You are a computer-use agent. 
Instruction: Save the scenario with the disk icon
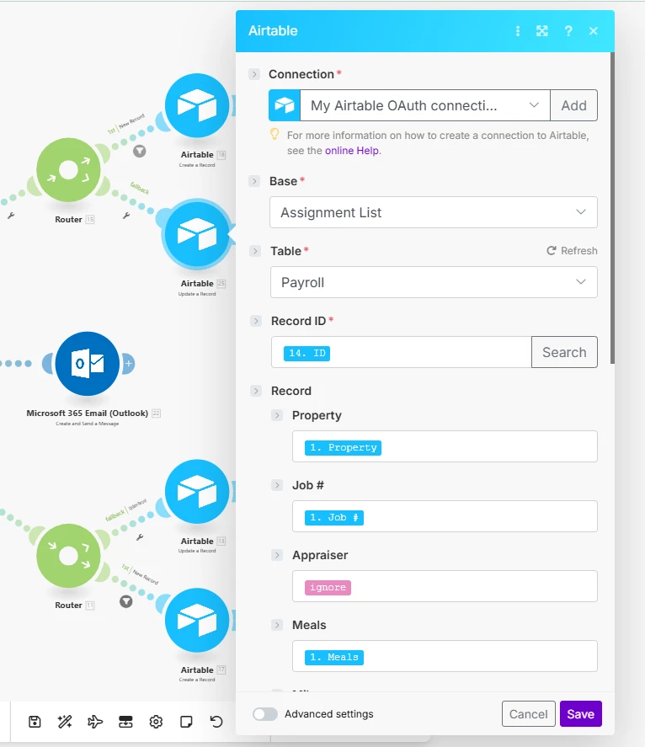tap(35, 722)
